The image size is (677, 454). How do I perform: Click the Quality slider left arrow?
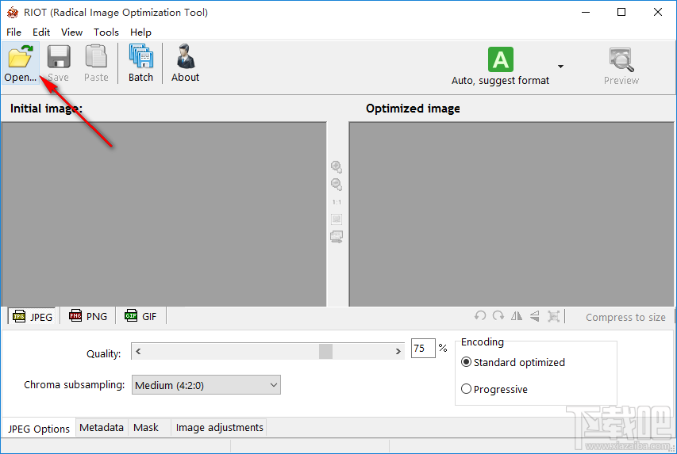(x=138, y=351)
